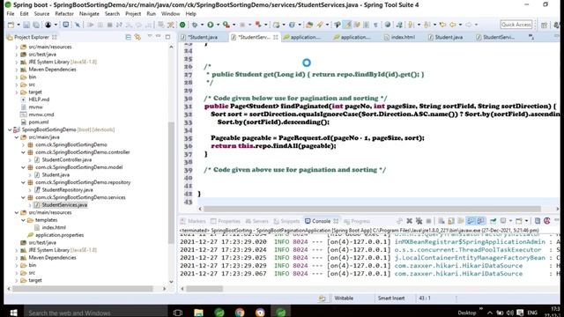Open the File menu

[11, 14]
